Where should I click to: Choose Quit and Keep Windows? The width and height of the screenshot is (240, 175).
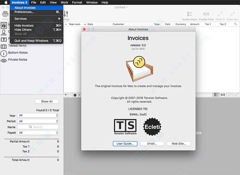tap(36, 41)
